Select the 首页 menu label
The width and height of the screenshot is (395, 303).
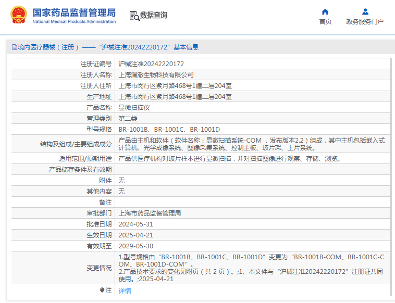pos(325,22)
